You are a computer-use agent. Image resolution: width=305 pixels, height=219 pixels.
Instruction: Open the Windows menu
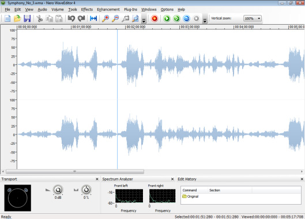(x=149, y=10)
